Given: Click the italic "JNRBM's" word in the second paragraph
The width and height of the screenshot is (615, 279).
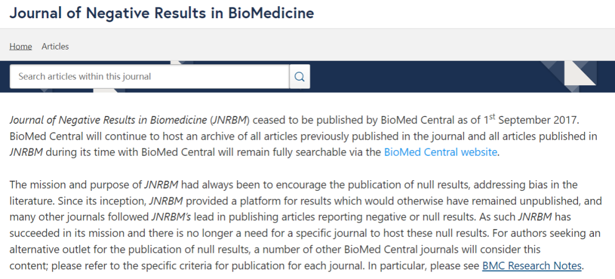Looking at the screenshot, I should (x=171, y=216).
